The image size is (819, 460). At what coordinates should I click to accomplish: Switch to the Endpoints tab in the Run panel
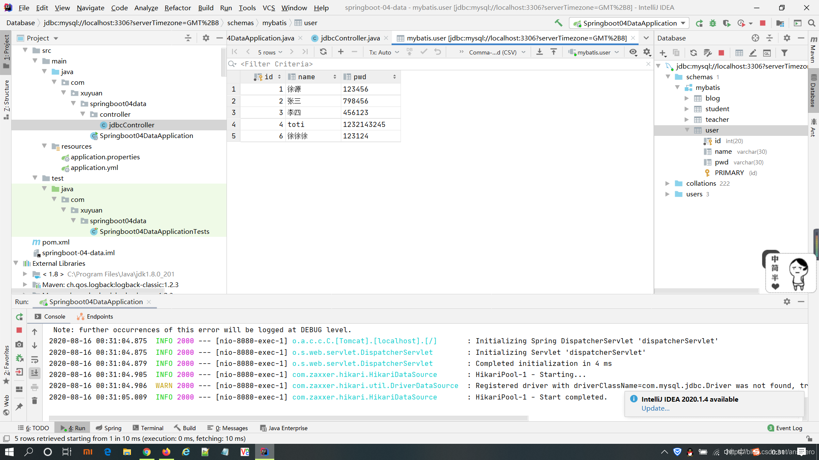[x=95, y=316]
